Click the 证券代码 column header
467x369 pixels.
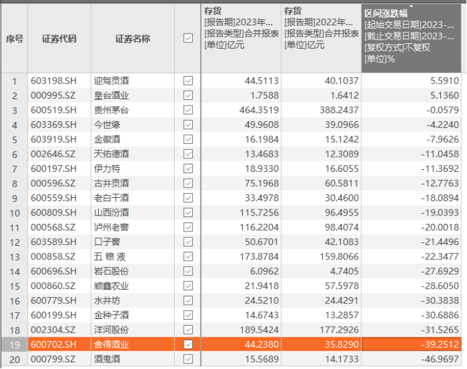pyautogui.click(x=59, y=38)
